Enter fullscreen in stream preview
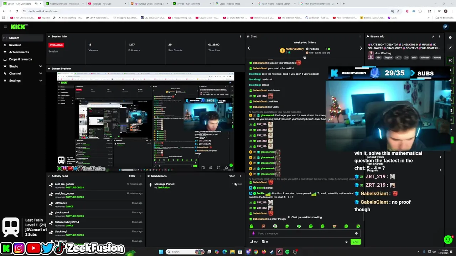Image resolution: width=456 pixels, height=256 pixels. (218, 168)
